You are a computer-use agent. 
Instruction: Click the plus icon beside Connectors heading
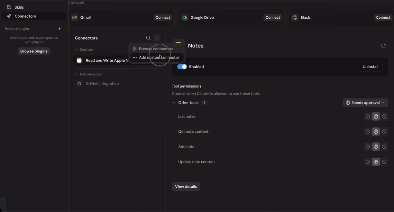click(157, 38)
